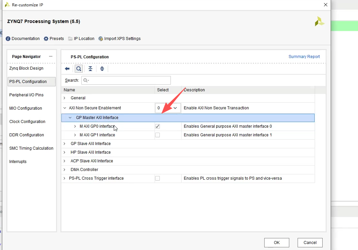Open Peripheral I/O Pins page
358x250 pixels.
pyautogui.click(x=26, y=95)
